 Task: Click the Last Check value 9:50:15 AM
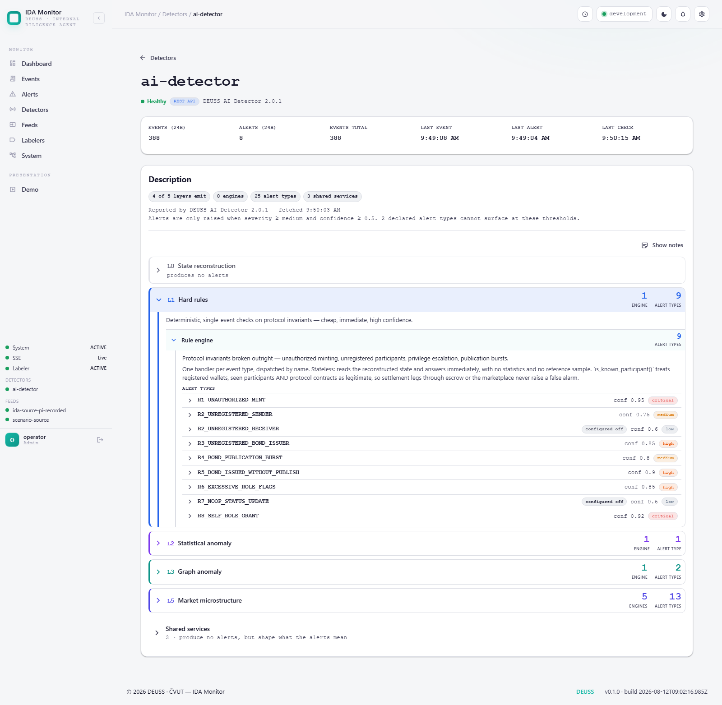tap(621, 138)
